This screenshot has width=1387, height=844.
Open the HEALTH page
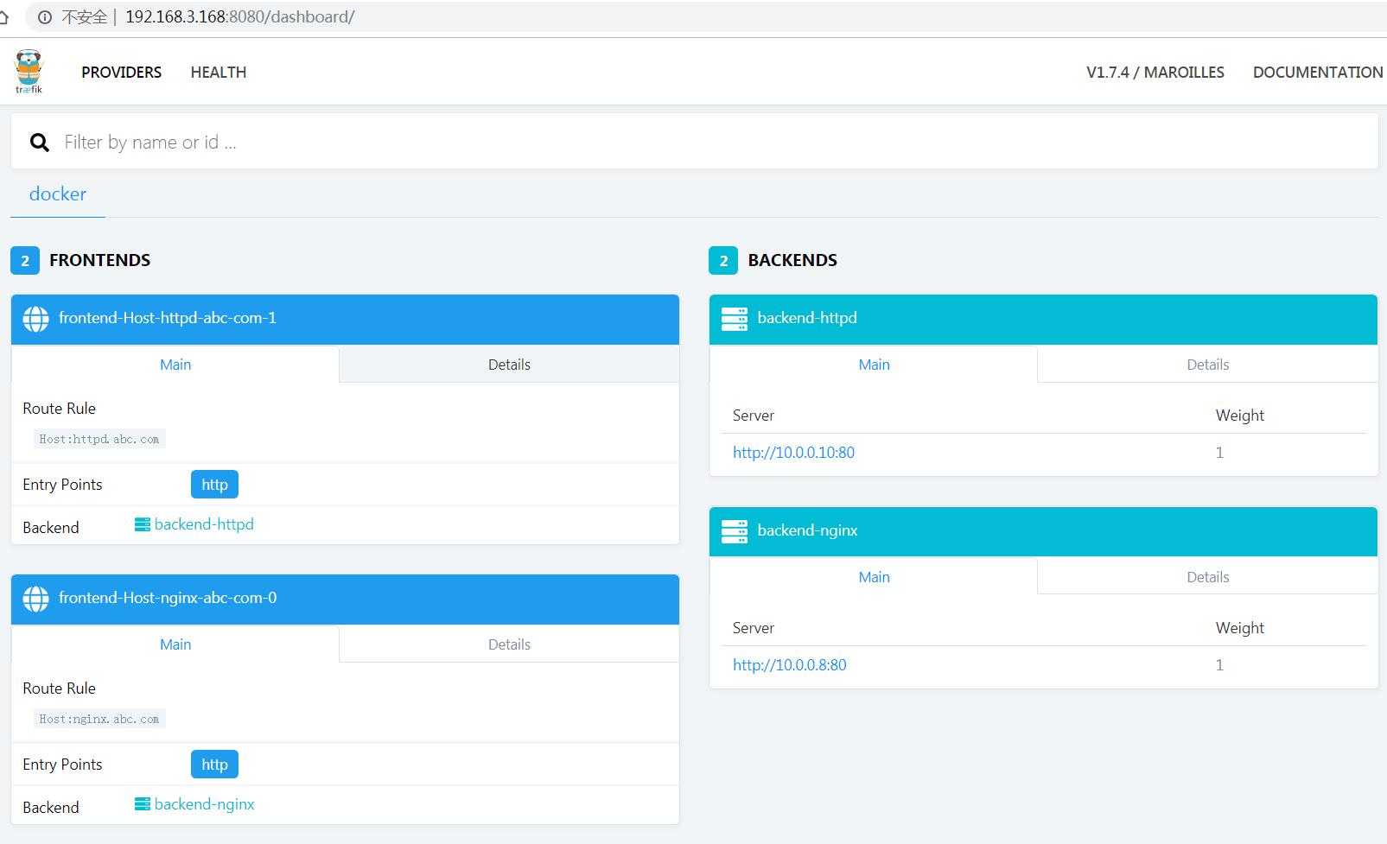[x=219, y=73]
